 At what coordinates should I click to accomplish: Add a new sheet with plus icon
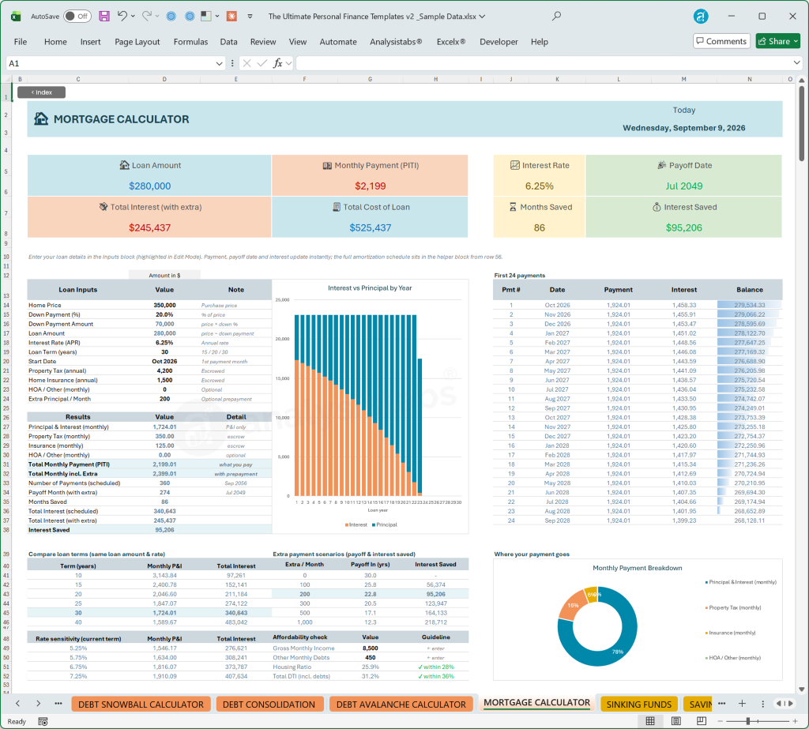742,703
